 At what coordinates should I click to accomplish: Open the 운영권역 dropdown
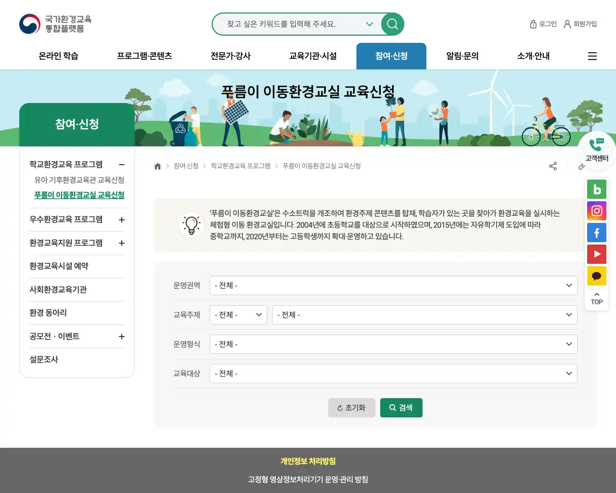[x=393, y=285]
